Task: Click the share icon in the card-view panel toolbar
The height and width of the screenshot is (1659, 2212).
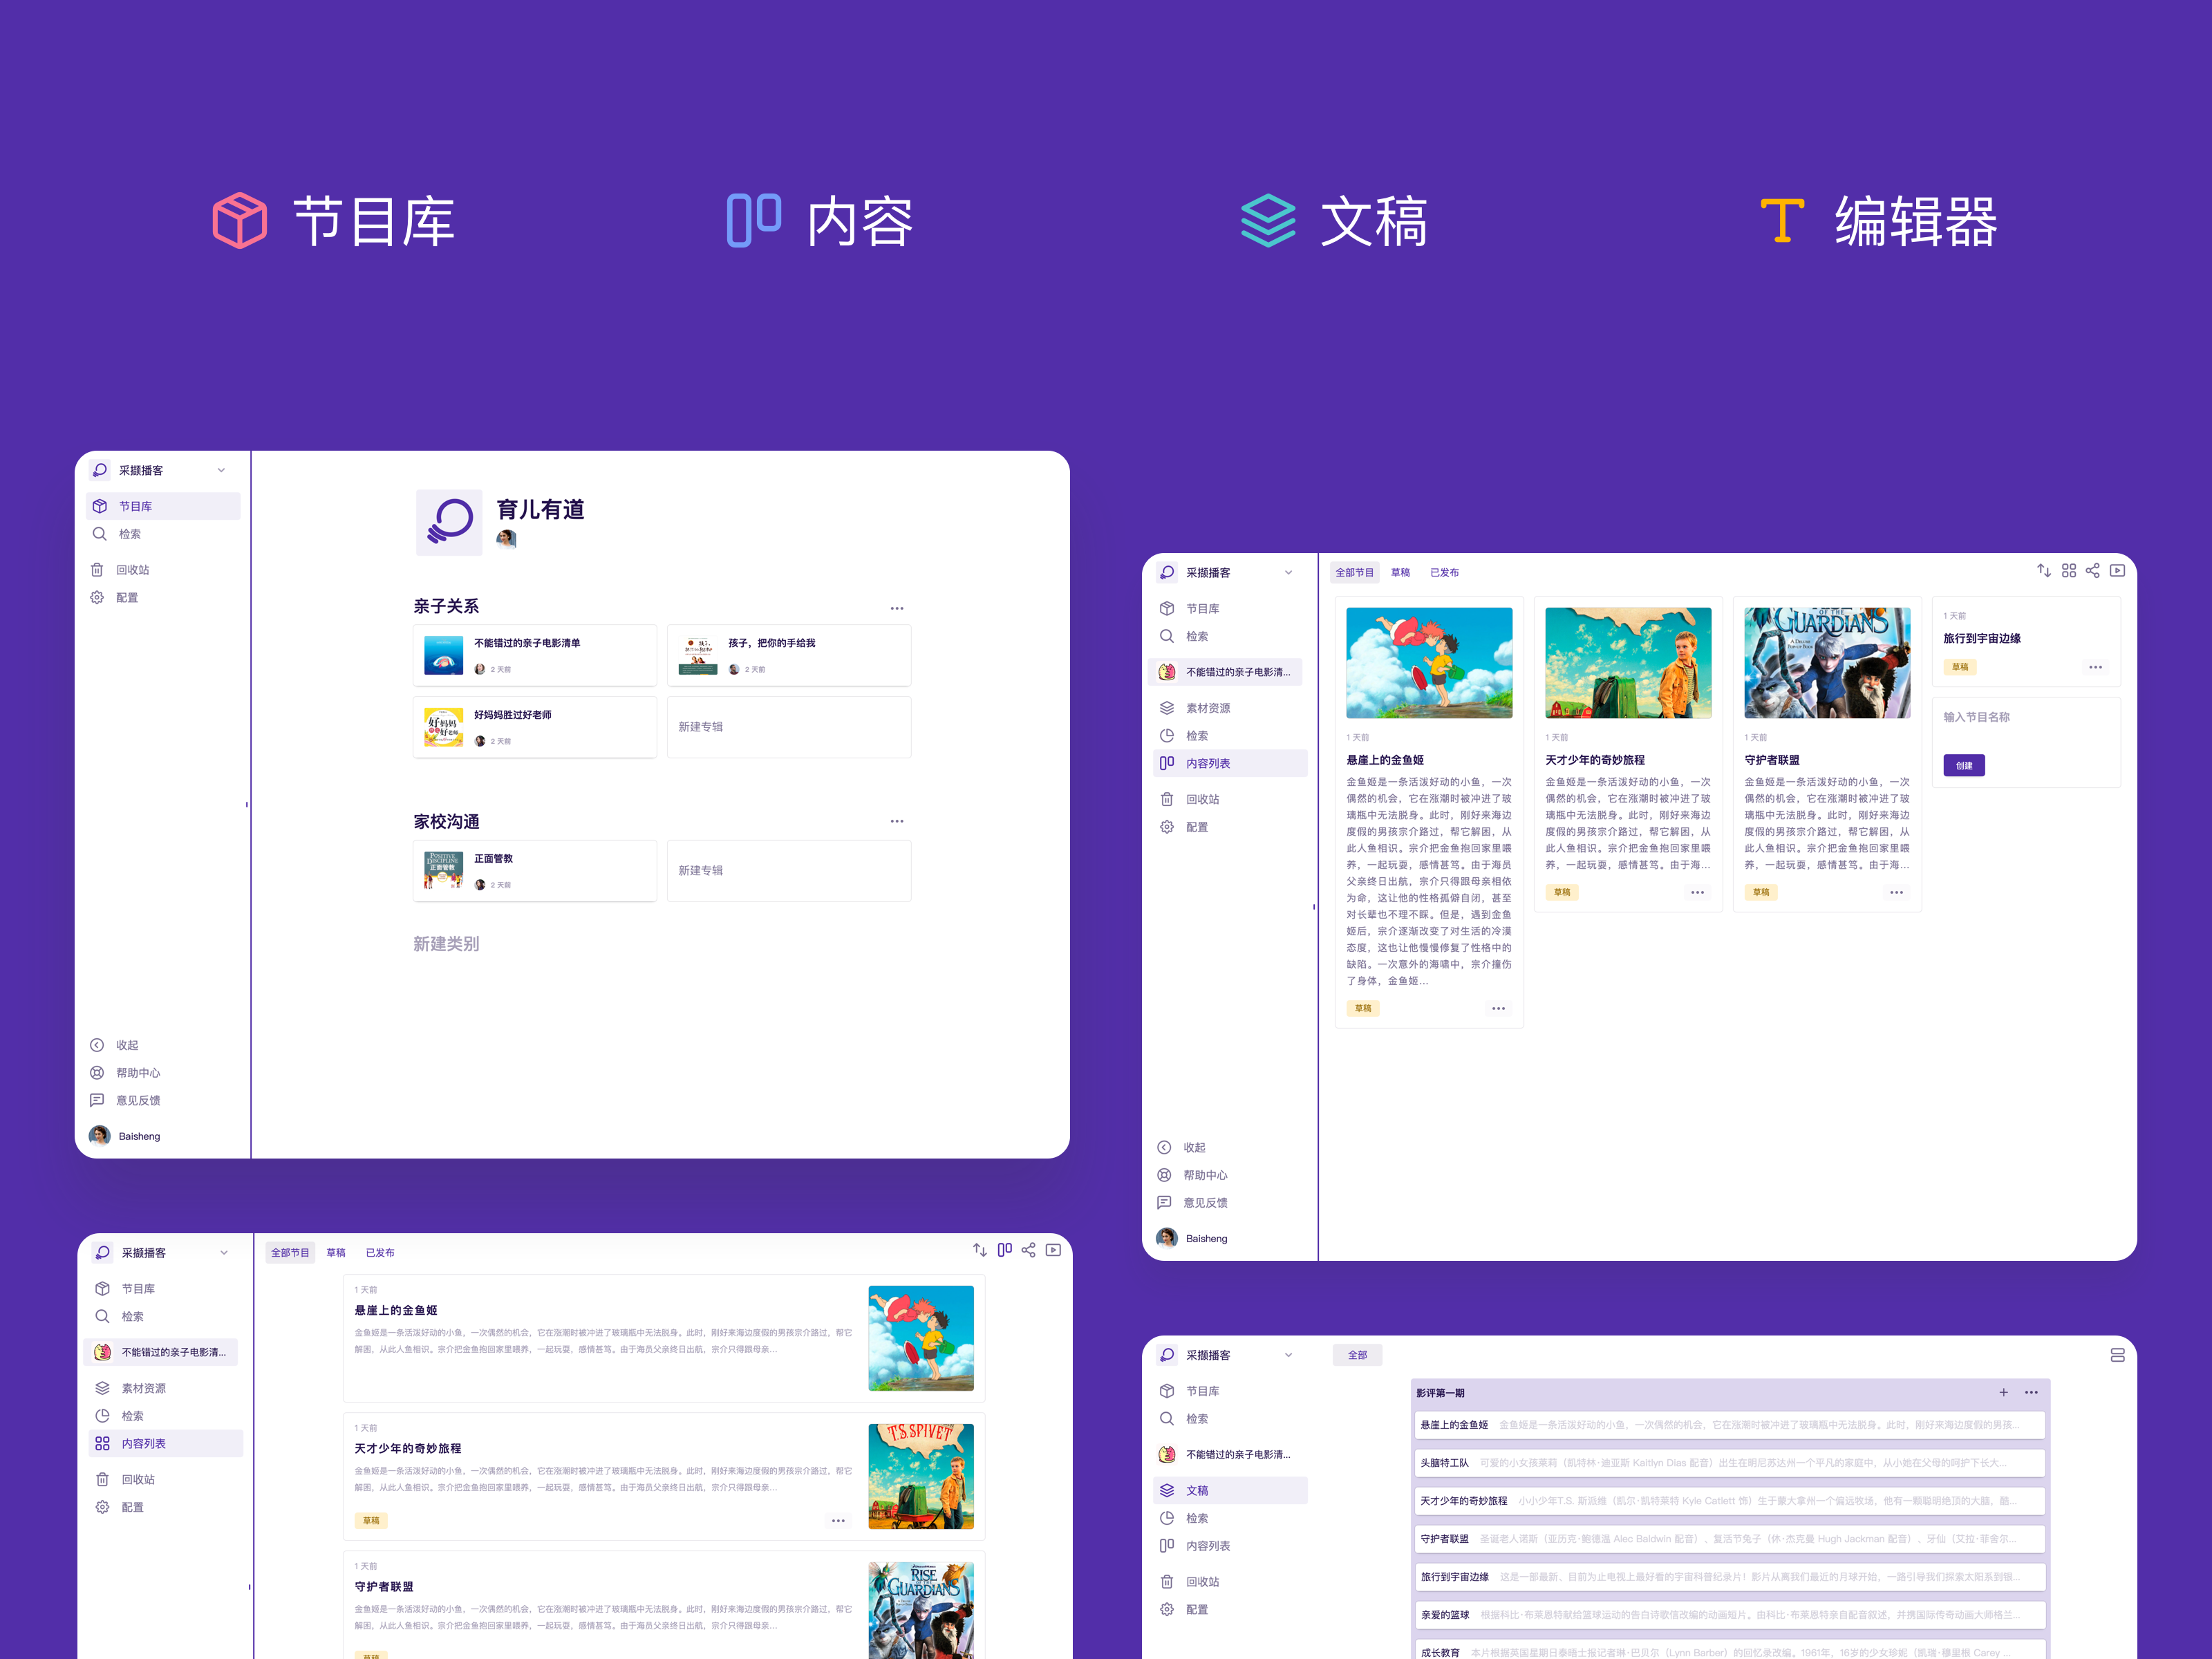Action: [x=2092, y=571]
